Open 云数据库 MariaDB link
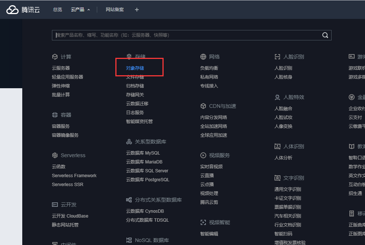Screen dimensions: 365x245 (144, 162)
